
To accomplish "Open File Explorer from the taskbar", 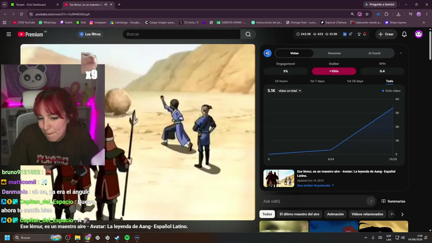I will (78, 238).
